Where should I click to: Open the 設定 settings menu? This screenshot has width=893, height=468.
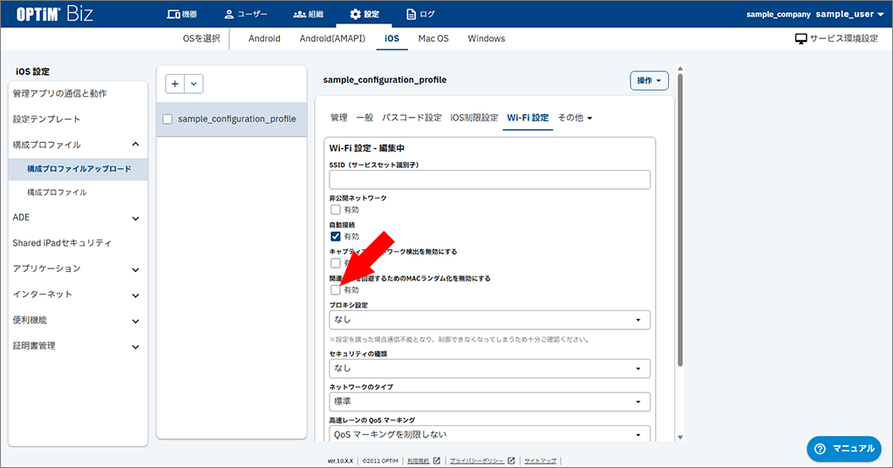tap(364, 14)
